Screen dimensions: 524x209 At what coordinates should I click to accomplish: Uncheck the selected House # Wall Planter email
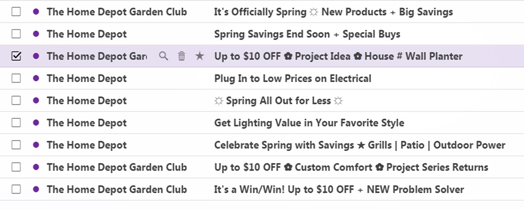16,56
